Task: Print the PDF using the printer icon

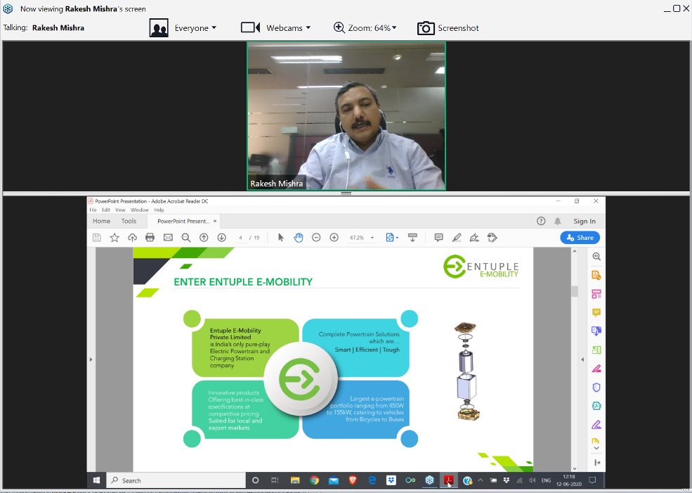Action: point(150,238)
